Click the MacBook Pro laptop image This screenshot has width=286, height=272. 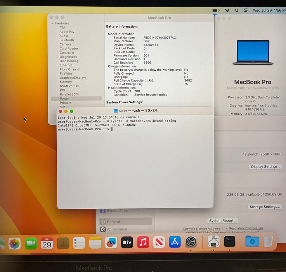[253, 52]
